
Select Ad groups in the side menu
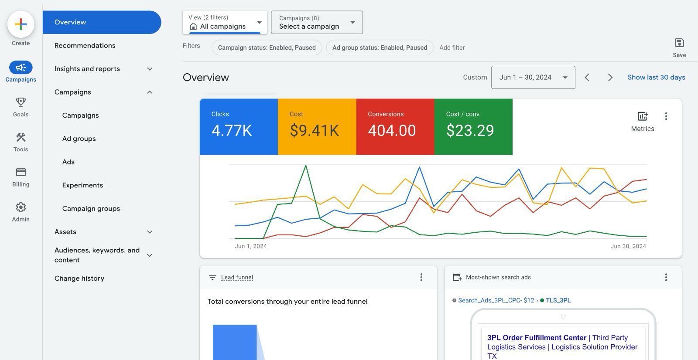(x=79, y=139)
